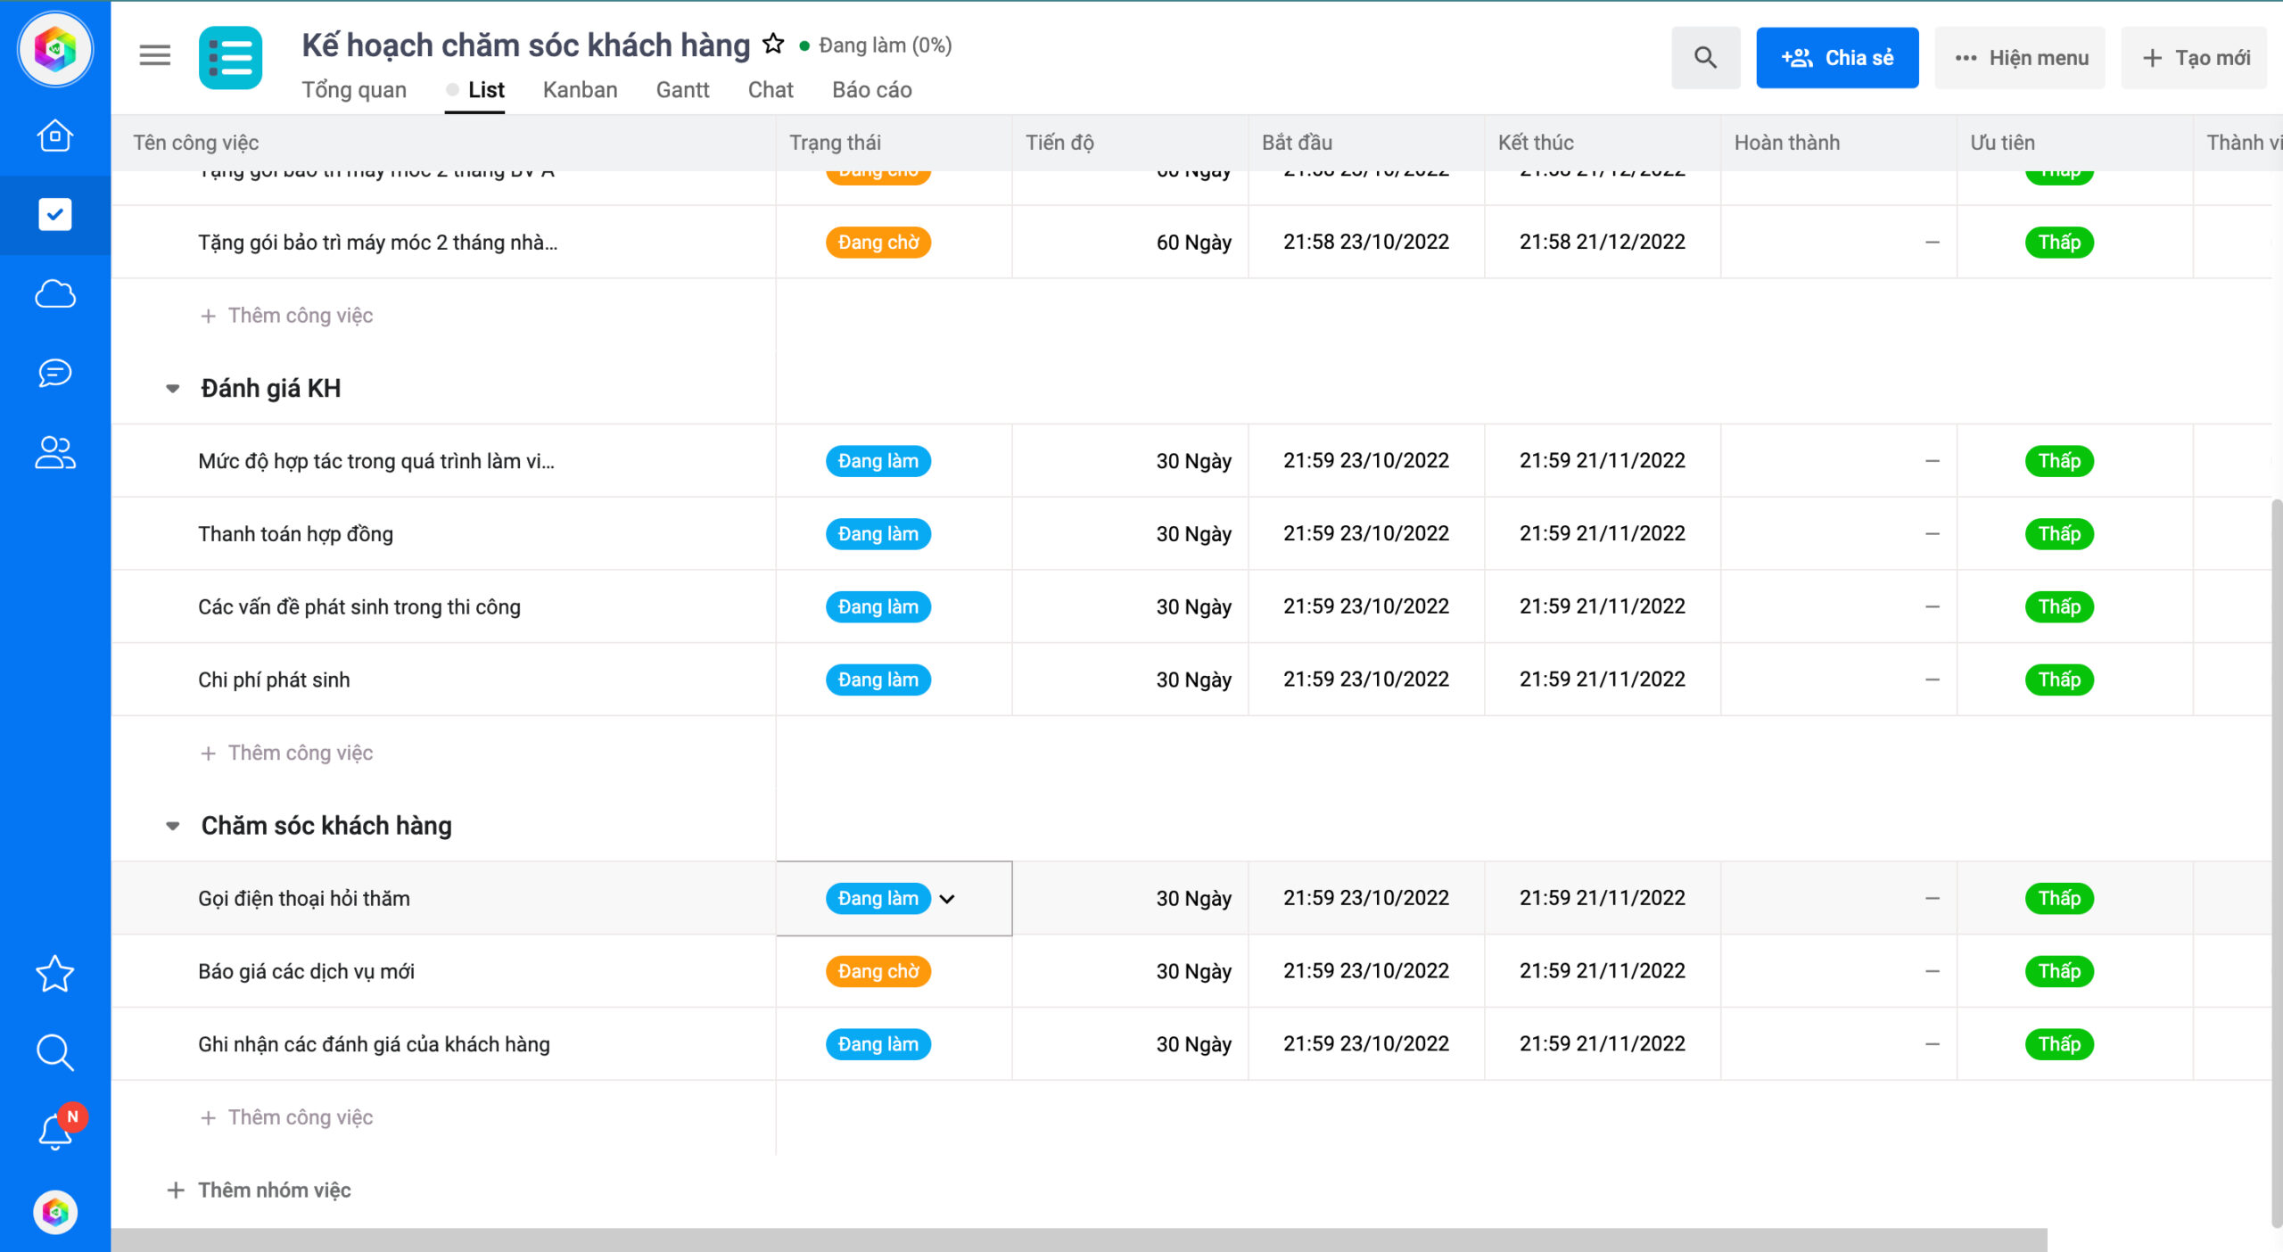The image size is (2283, 1252).
Task: Click start date of Thanh toán hợp đồng
Action: coord(1365,533)
